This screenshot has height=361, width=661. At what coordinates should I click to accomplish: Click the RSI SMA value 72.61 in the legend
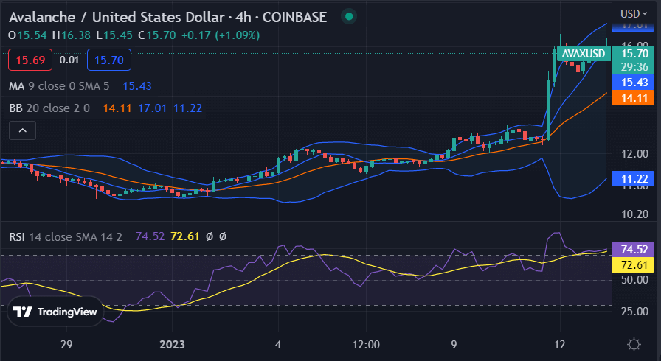tap(184, 236)
